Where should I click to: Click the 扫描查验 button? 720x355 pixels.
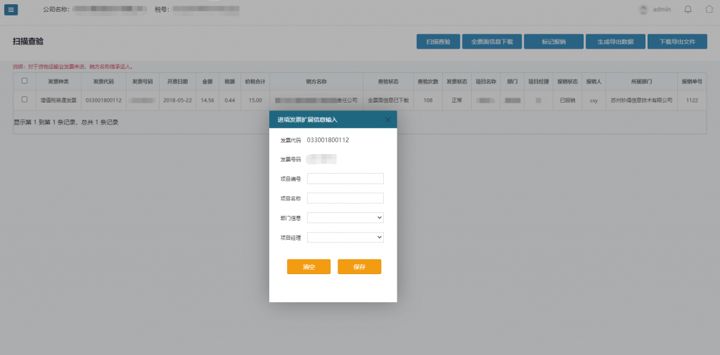[x=438, y=41]
